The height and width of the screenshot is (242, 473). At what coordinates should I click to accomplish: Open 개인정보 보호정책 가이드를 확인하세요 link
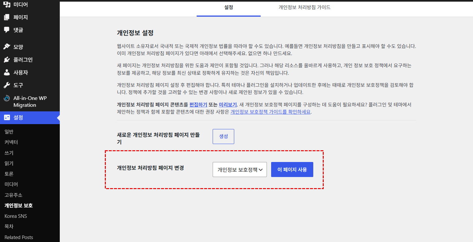pyautogui.click(x=270, y=112)
